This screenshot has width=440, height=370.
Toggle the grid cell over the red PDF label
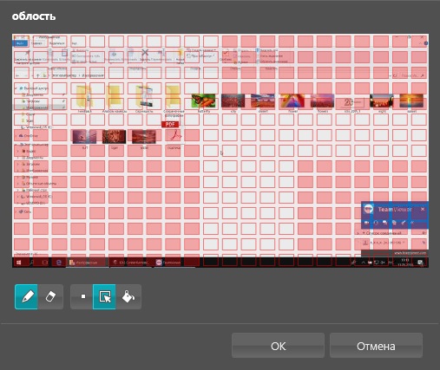point(173,120)
